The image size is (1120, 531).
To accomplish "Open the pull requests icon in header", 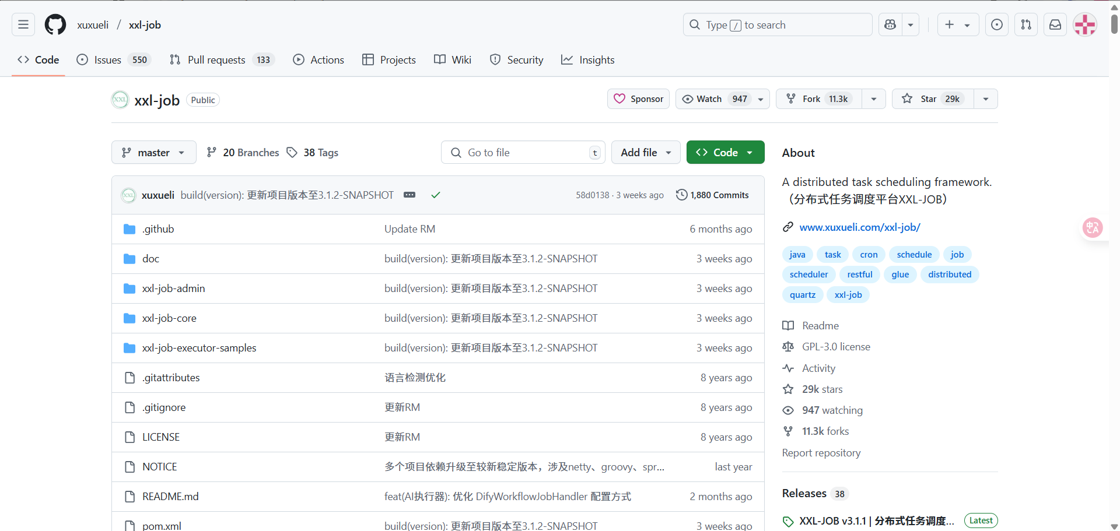I will point(1026,24).
